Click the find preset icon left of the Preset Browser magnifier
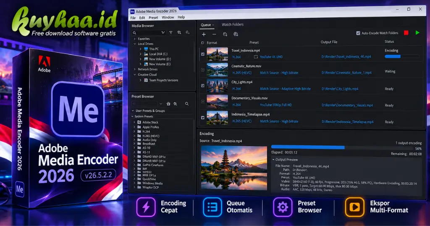The height and width of the screenshot is (226, 430). click(175, 104)
